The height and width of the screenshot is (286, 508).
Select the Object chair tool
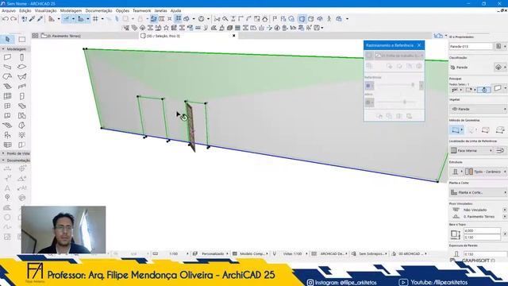click(7, 135)
